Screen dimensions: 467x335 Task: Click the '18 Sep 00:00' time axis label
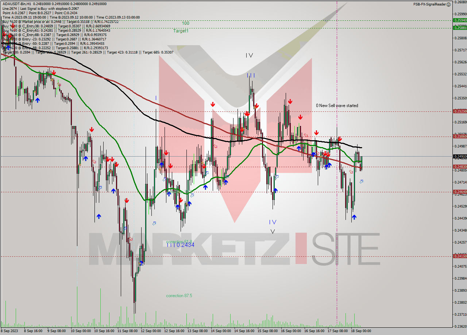(x=361, y=331)
